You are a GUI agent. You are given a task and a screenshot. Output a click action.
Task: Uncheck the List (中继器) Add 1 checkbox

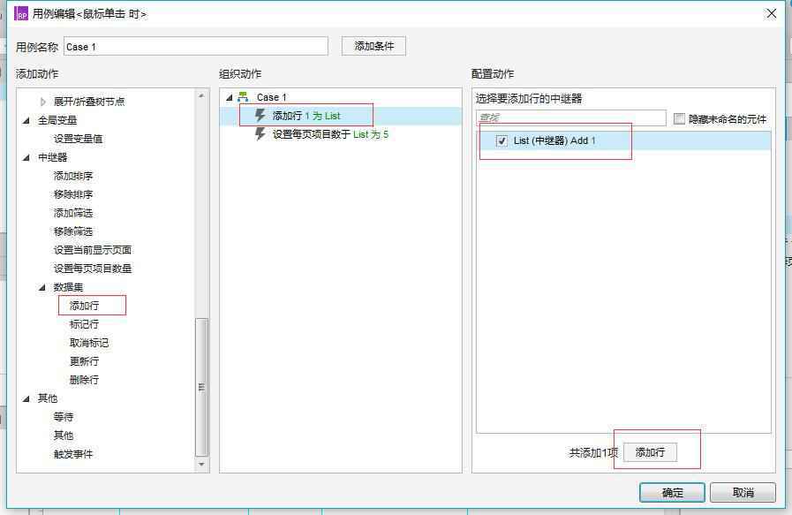tap(502, 141)
